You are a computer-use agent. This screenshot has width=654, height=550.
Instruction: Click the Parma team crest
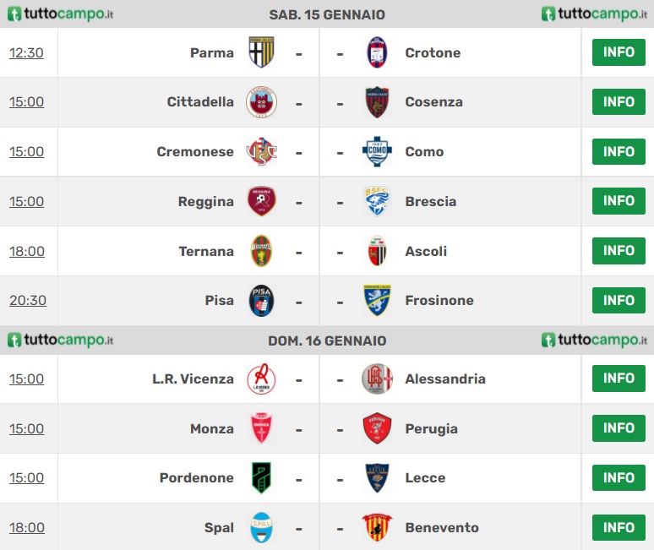[262, 52]
